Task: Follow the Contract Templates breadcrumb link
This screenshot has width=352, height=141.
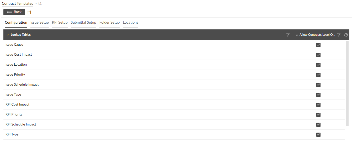Action: (x=18, y=4)
